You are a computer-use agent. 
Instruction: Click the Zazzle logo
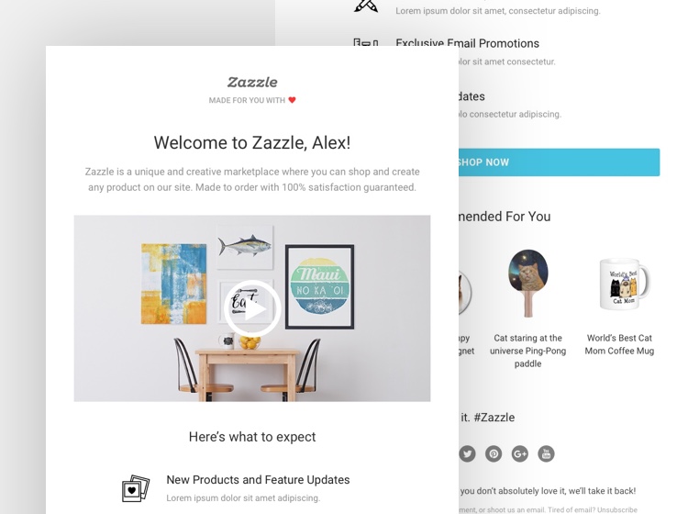pos(252,82)
